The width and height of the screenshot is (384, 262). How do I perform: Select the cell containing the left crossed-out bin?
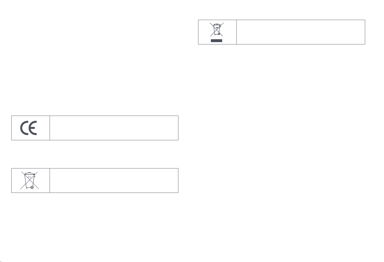tap(30, 180)
